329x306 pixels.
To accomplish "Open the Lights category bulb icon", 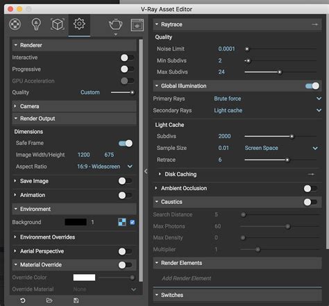I will [x=36, y=24].
